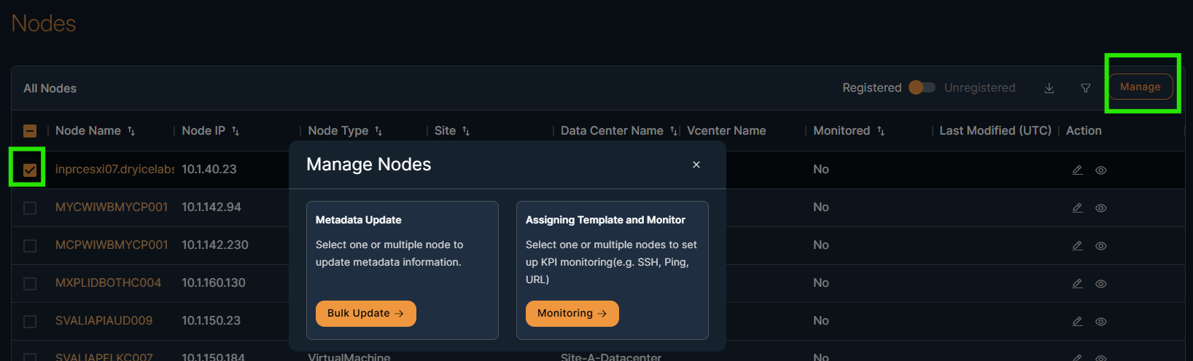Image resolution: width=1193 pixels, height=361 pixels.
Task: Click the eye icon for MXPLIDBOTHC004
Action: (x=1101, y=283)
